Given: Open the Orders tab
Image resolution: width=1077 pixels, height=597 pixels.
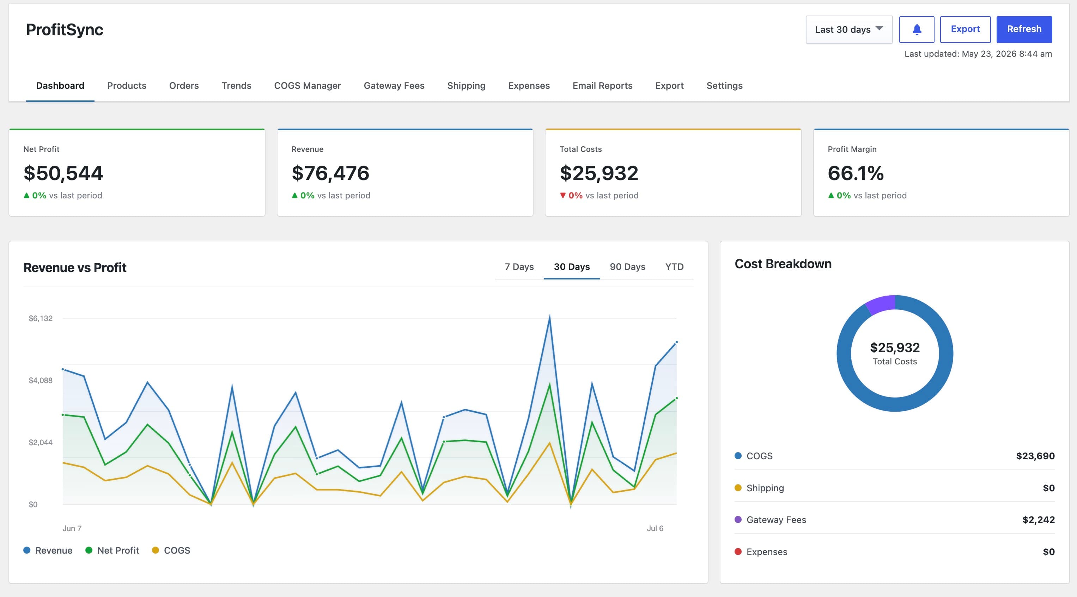Looking at the screenshot, I should 184,86.
